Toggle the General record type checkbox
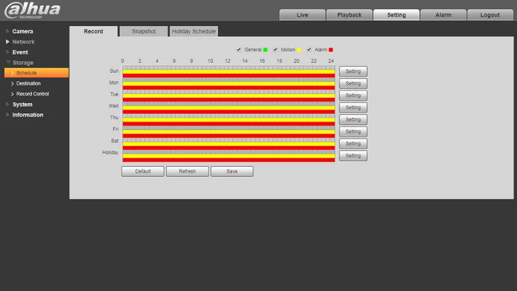The image size is (517, 291). [239, 50]
